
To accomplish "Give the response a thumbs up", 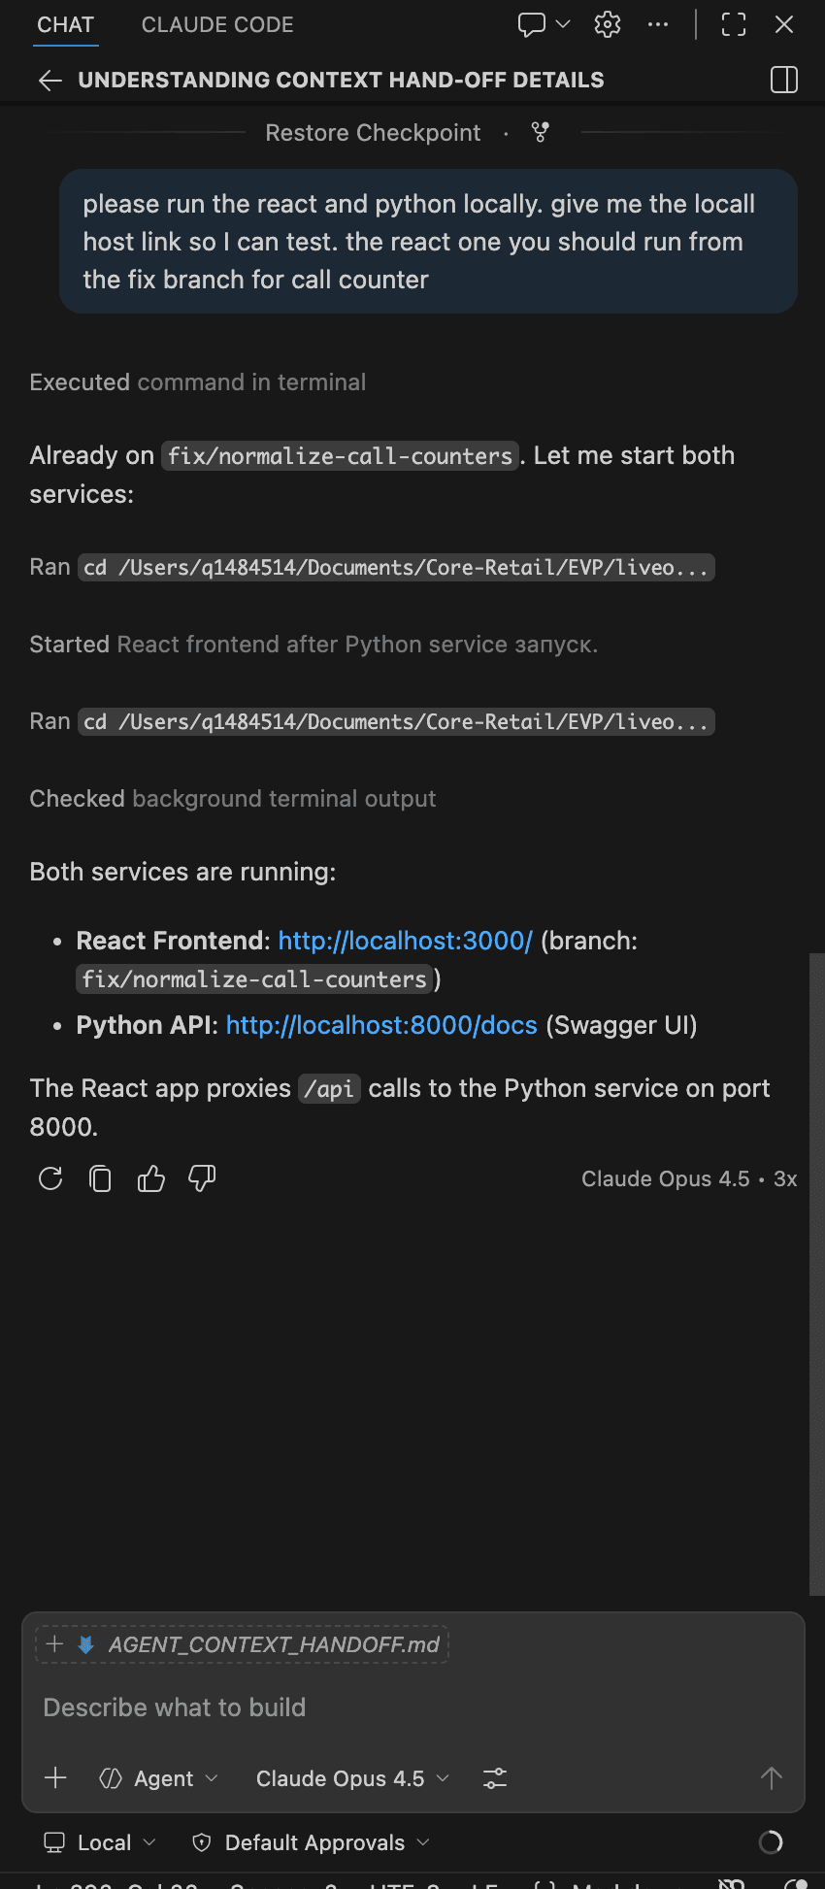I will (x=150, y=1177).
